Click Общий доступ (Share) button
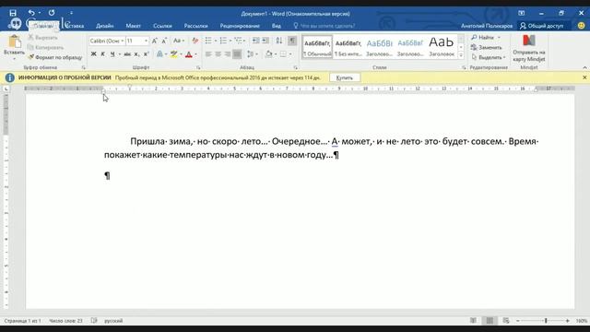Screen dimensions: 590x332 pyautogui.click(x=542, y=26)
